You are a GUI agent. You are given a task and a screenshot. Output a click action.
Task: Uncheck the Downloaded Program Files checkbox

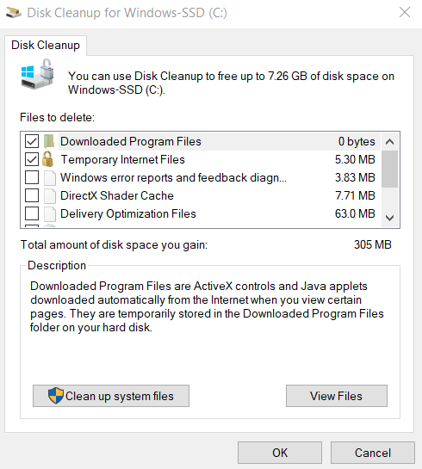tap(32, 141)
